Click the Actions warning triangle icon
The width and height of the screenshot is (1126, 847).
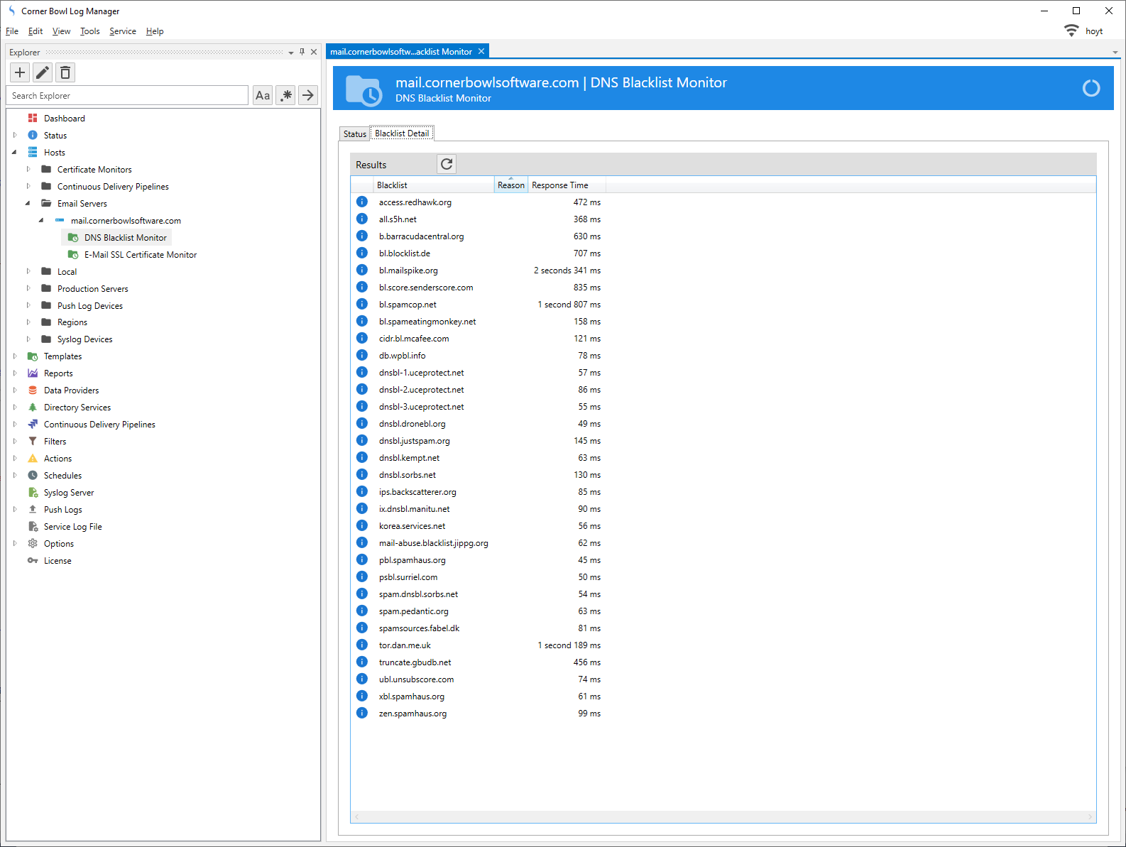tap(33, 458)
